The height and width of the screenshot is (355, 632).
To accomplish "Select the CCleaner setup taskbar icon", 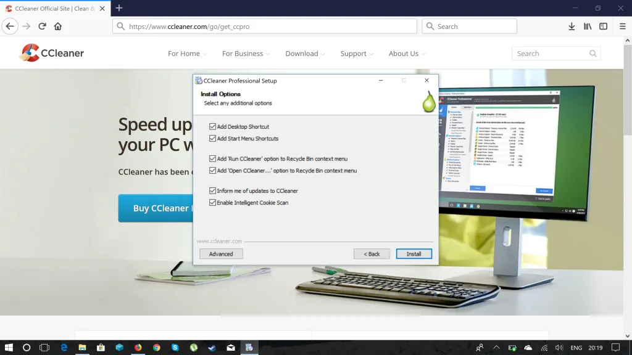I will (x=249, y=348).
